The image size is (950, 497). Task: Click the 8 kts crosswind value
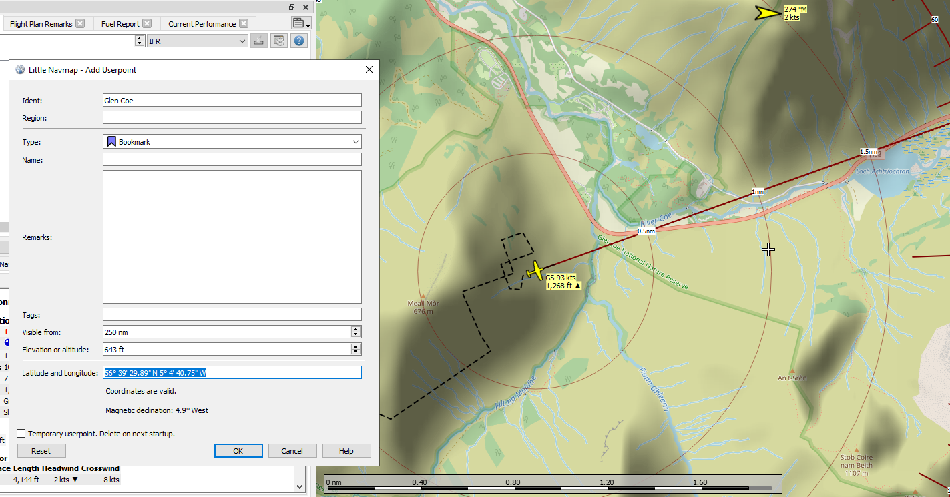[111, 479]
